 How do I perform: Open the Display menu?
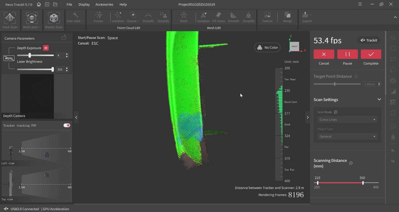pos(84,4)
